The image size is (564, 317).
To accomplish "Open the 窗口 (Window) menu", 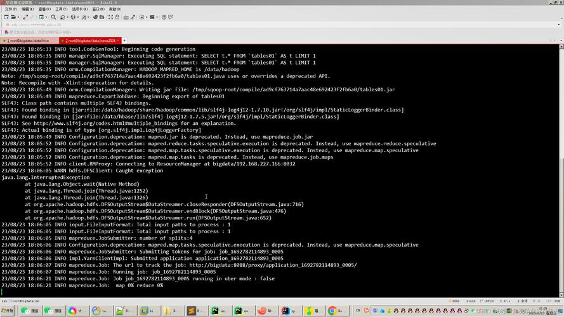I will click(98, 9).
